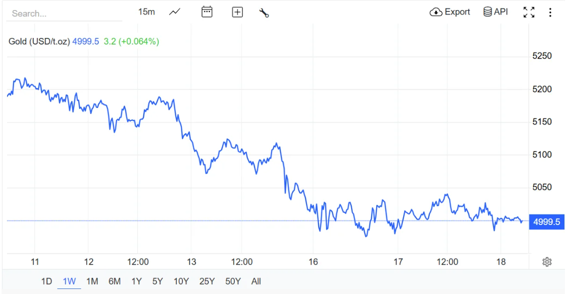583x294 pixels.
Task: Open the wrench tools icon
Action: pyautogui.click(x=264, y=12)
